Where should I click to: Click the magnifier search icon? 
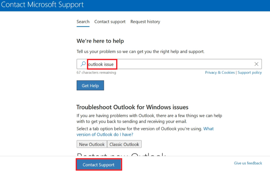pyautogui.click(x=83, y=64)
